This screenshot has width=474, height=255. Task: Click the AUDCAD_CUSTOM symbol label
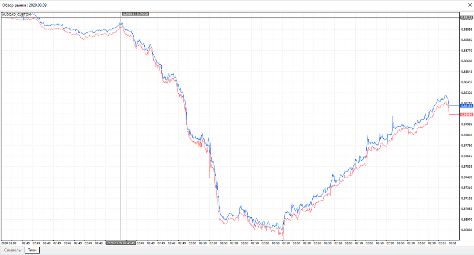[x=17, y=14]
